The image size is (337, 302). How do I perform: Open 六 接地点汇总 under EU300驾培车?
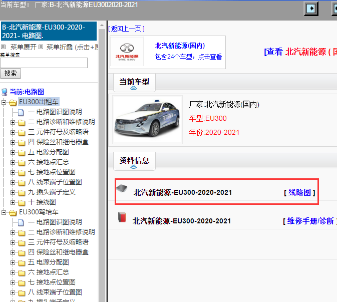click(49, 272)
